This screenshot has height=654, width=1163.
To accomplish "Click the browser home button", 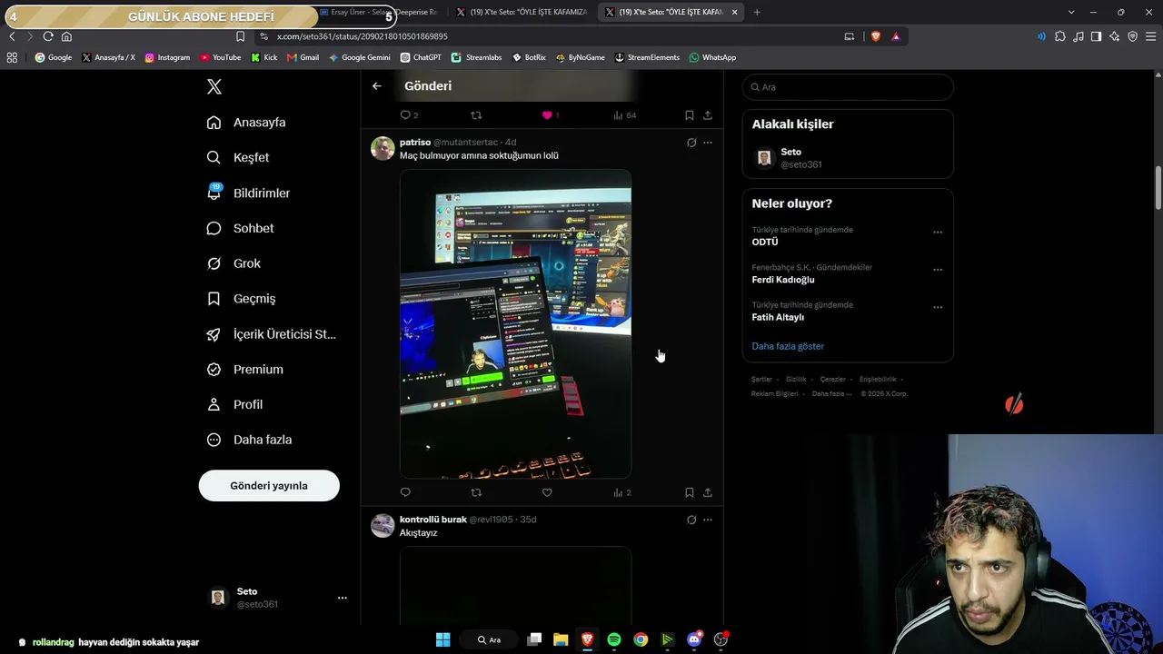I will tap(66, 36).
